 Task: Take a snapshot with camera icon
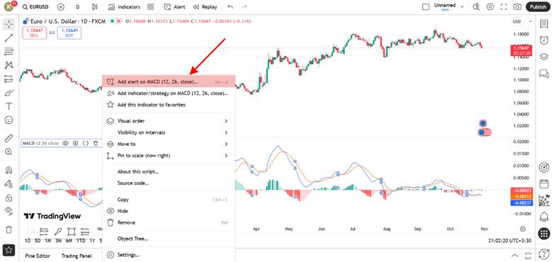pos(517,6)
